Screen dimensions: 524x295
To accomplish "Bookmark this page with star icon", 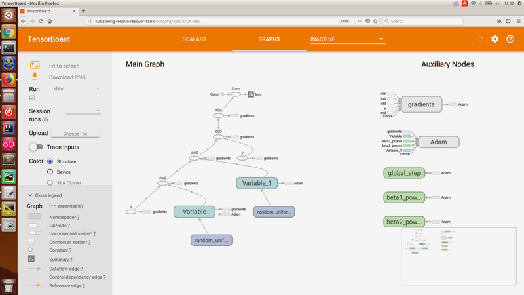I will pyautogui.click(x=375, y=21).
